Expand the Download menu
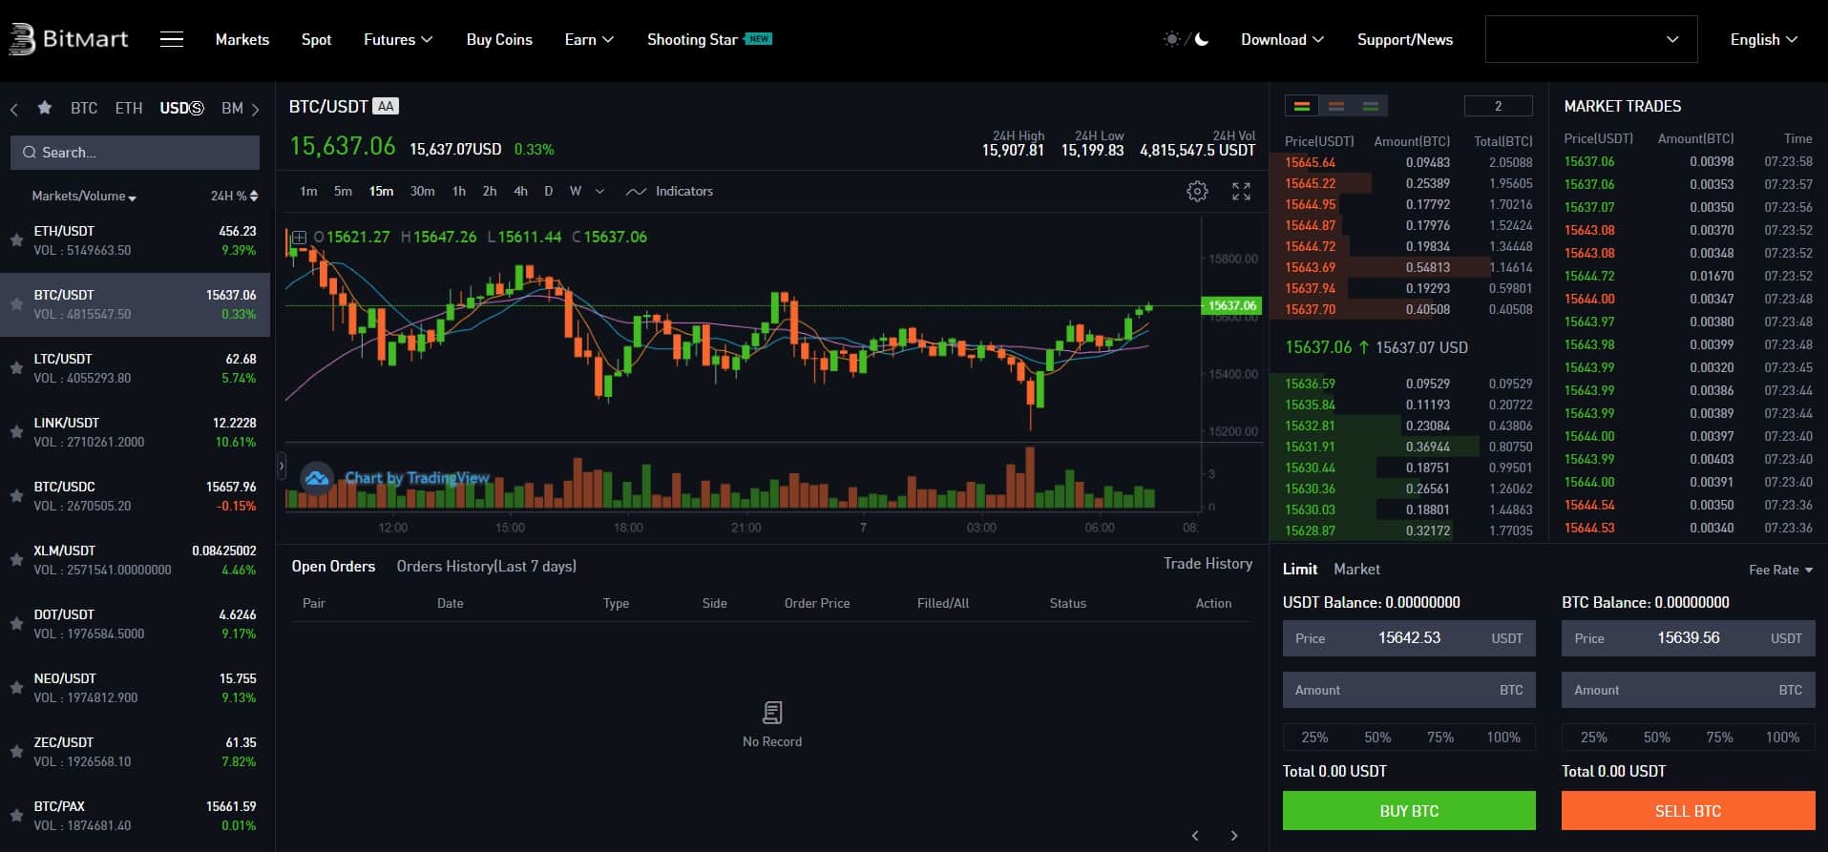This screenshot has width=1828, height=852. (x=1282, y=39)
